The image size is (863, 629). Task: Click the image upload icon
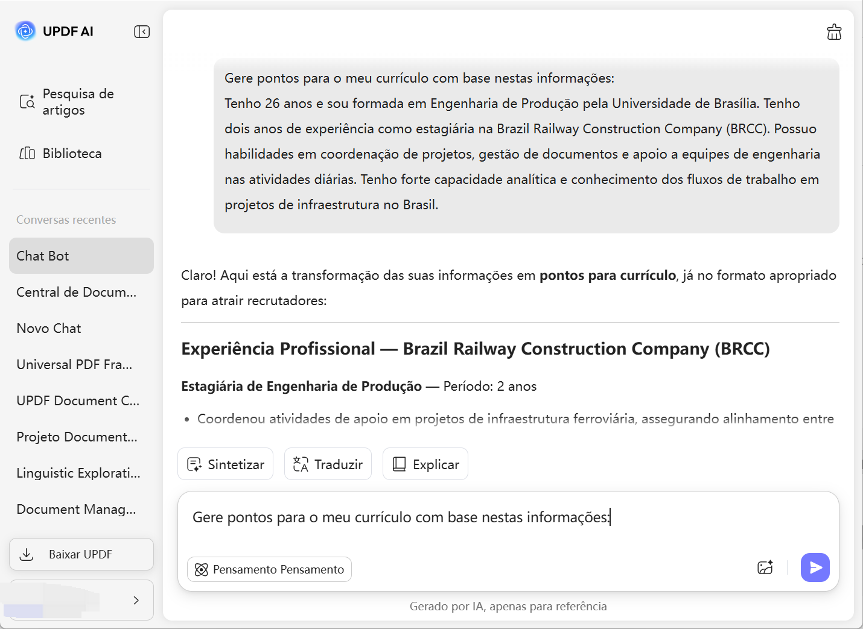coord(765,567)
